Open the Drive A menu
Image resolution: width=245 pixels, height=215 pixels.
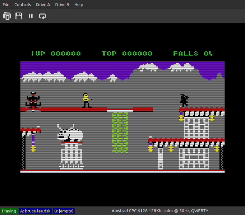point(43,5)
